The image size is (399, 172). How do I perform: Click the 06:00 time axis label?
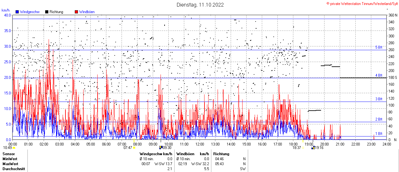(106, 144)
